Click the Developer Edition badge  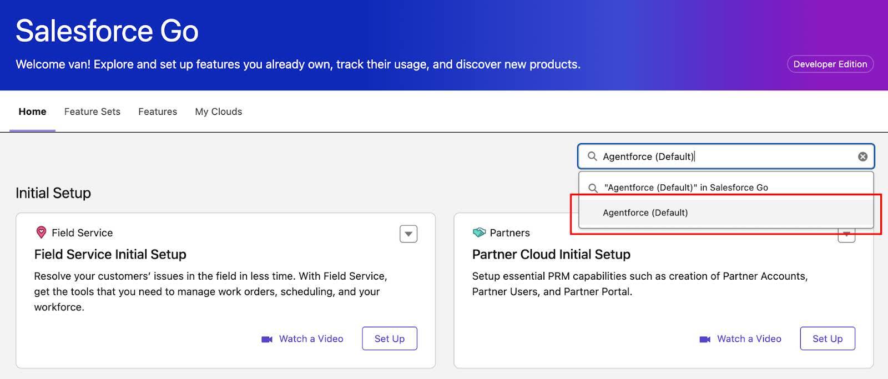point(830,64)
